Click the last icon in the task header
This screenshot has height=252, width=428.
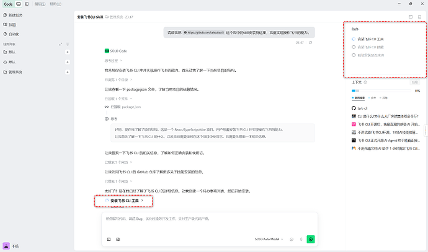[419, 17]
